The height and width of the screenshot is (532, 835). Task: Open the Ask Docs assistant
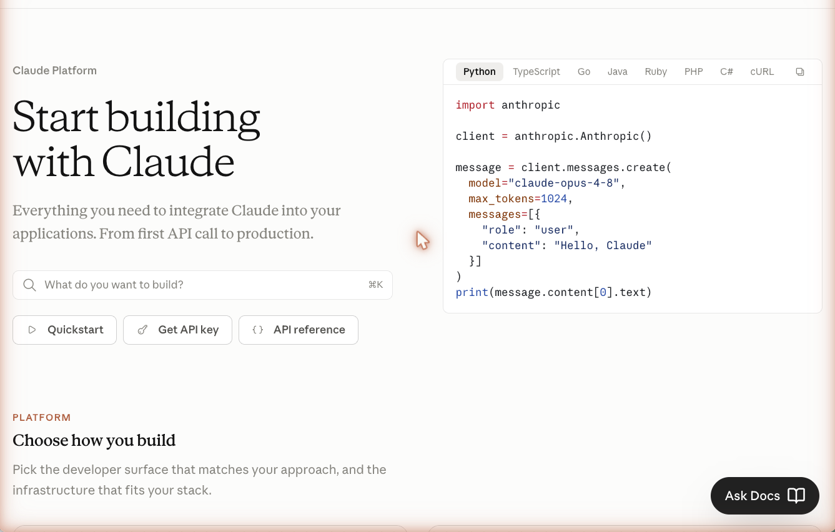[765, 496]
